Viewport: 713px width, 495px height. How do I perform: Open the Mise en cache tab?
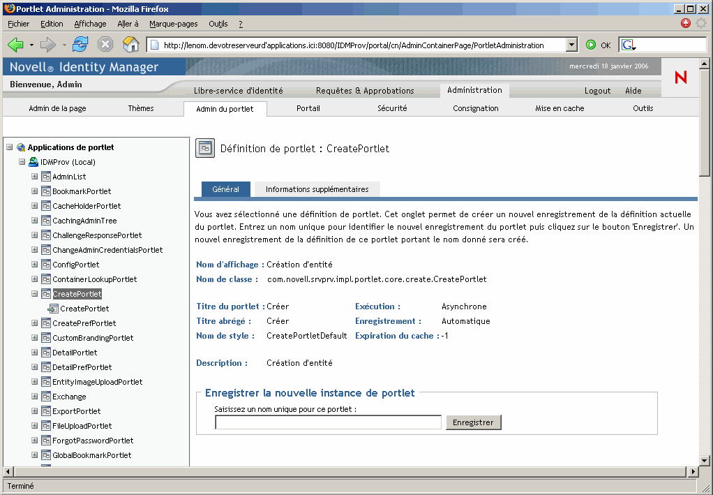[560, 108]
